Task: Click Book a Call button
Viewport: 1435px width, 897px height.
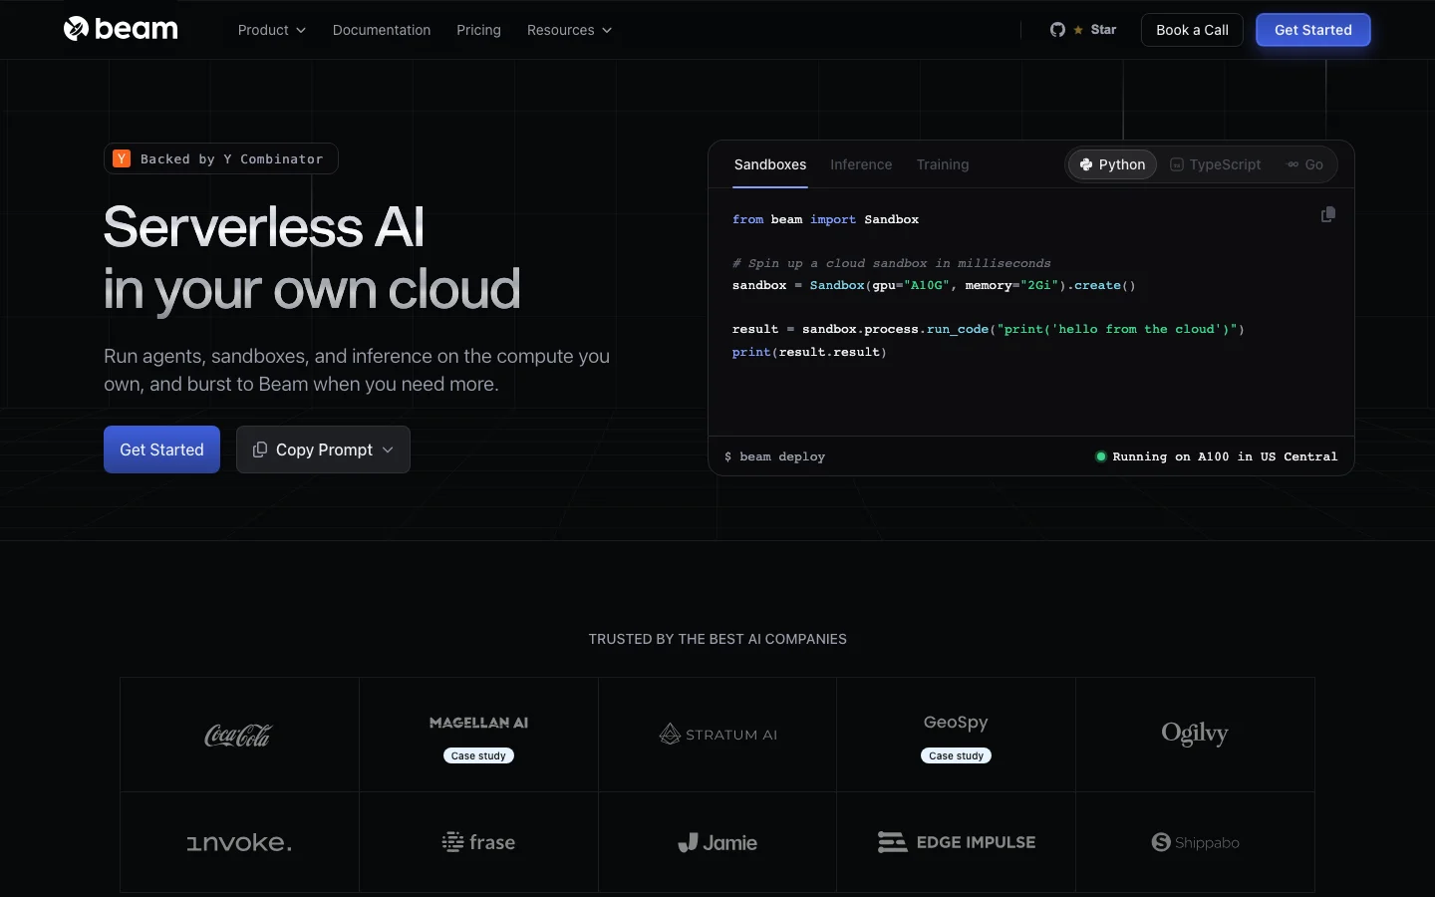Action: pyautogui.click(x=1192, y=30)
